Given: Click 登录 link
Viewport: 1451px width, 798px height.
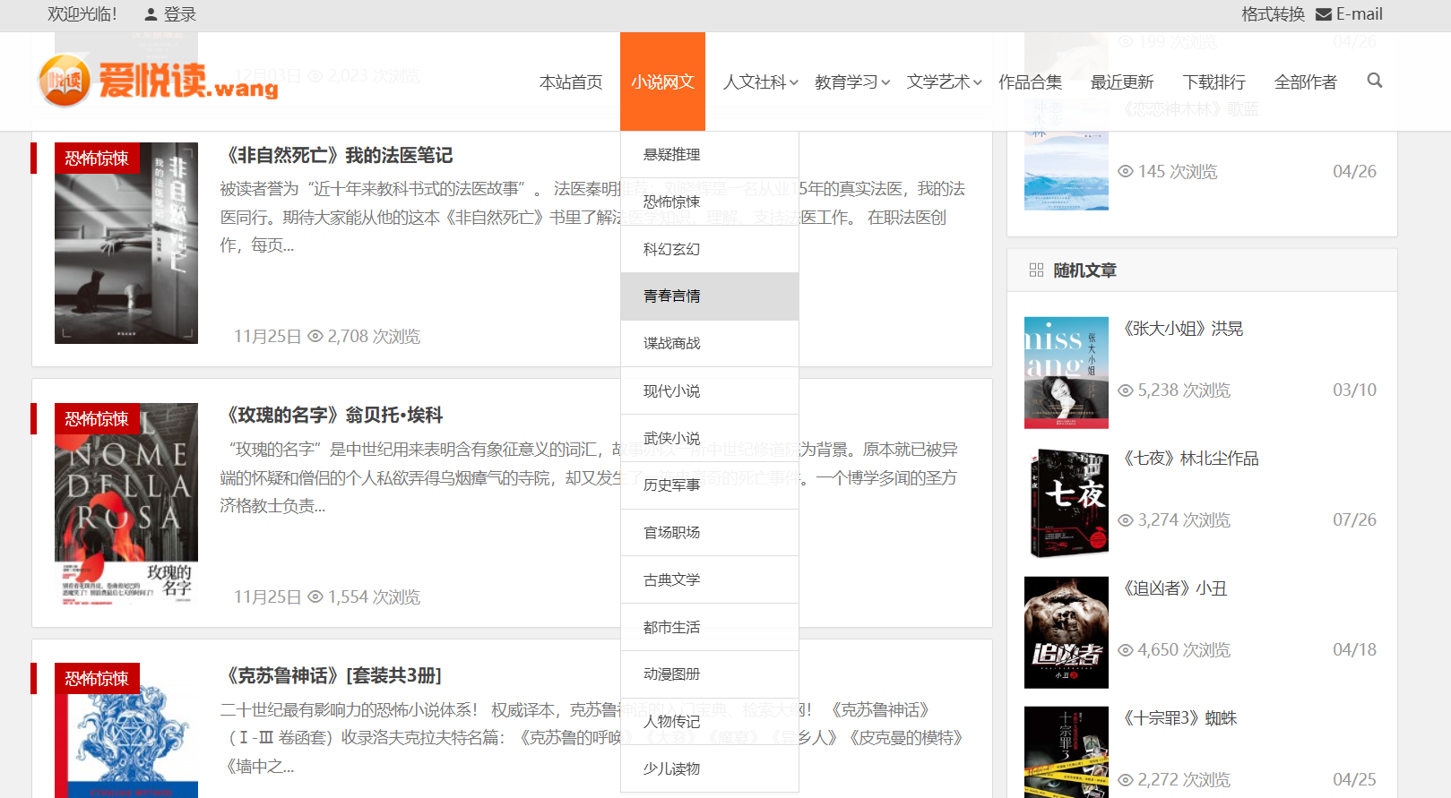Looking at the screenshot, I should click(x=180, y=14).
